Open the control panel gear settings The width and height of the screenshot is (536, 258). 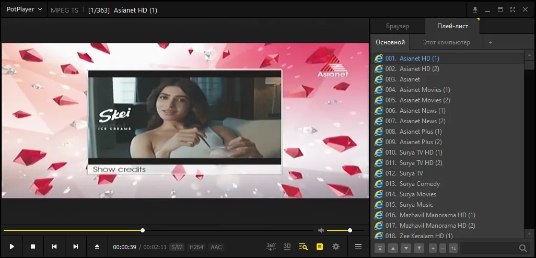tap(336, 247)
